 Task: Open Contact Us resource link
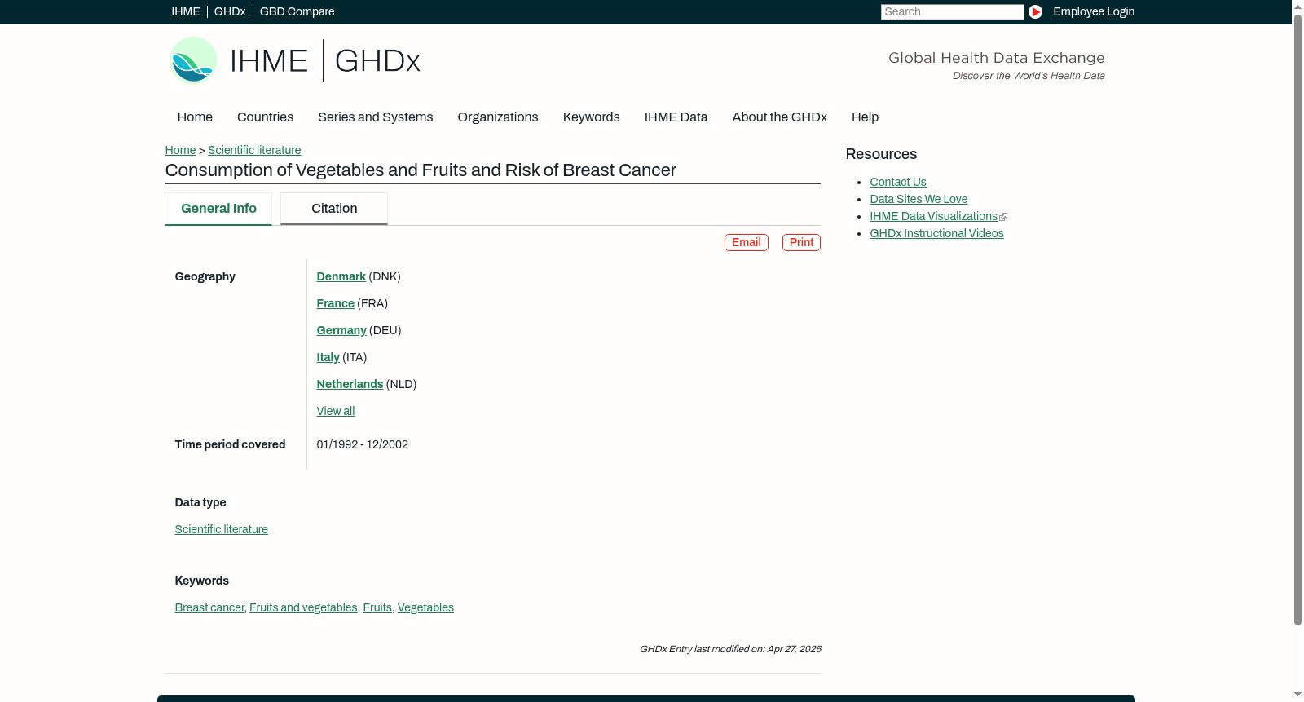pos(898,182)
